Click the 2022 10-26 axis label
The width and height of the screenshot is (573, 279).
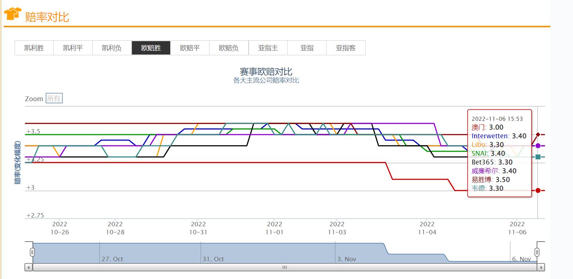[60, 228]
